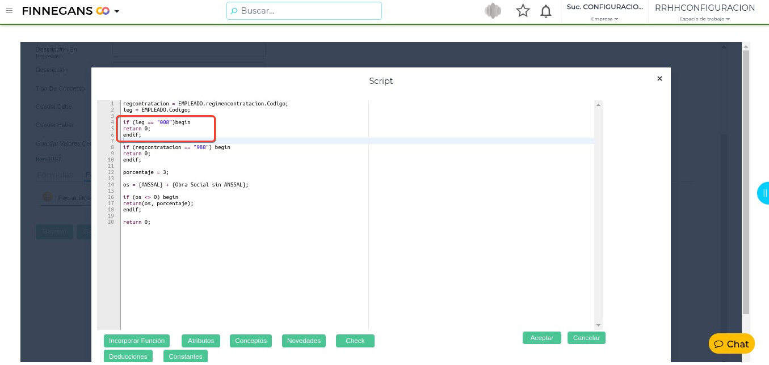Image resolution: width=769 pixels, height=365 pixels.
Task: Focus the Buscar search field
Action: (x=304, y=11)
